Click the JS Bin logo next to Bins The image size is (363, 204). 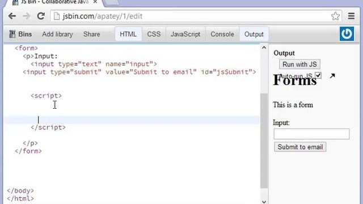(12, 34)
